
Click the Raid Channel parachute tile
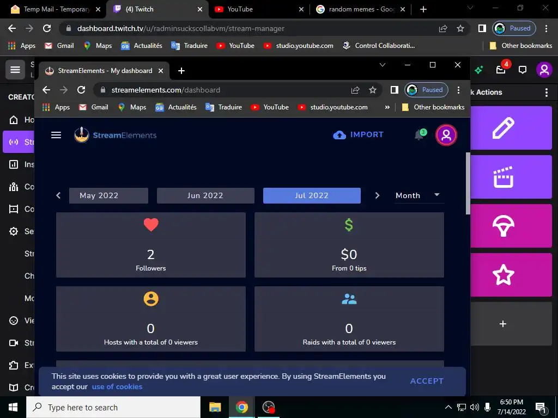click(x=511, y=226)
